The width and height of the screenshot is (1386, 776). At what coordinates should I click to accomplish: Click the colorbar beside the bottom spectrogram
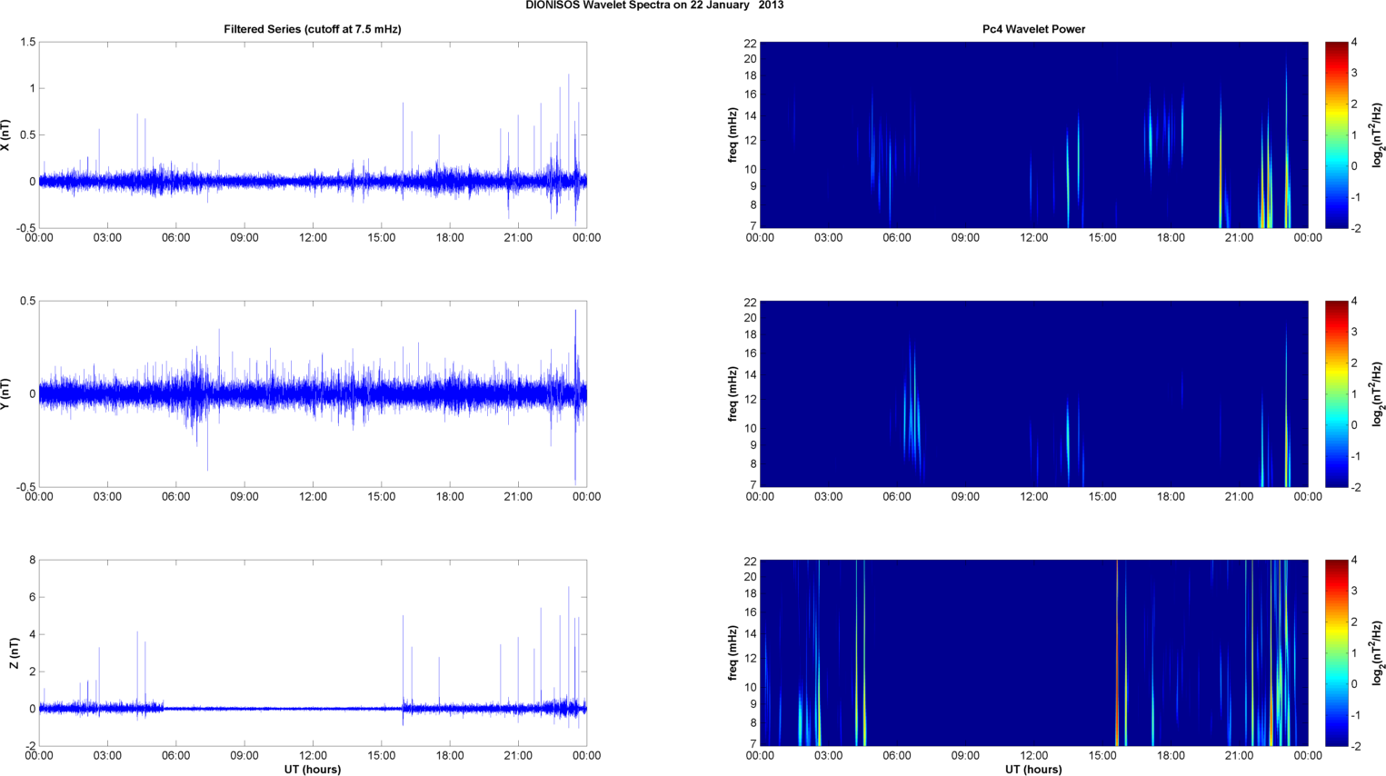click(1336, 653)
